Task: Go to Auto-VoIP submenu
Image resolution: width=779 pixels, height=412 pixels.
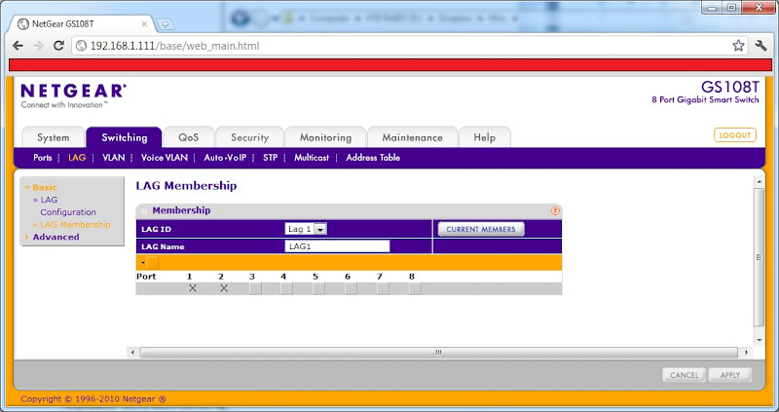Action: pyautogui.click(x=225, y=158)
